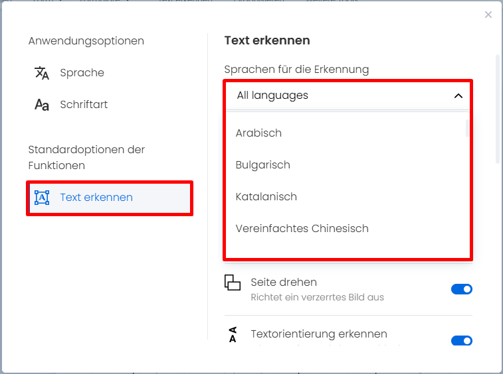Click the All languages combo box
The height and width of the screenshot is (374, 503).
tap(348, 95)
